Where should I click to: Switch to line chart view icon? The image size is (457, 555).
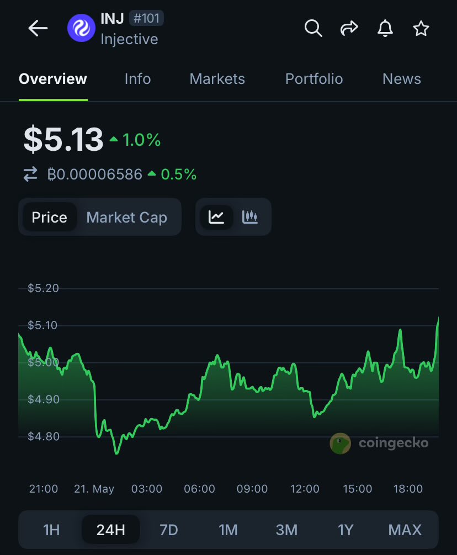click(x=216, y=217)
